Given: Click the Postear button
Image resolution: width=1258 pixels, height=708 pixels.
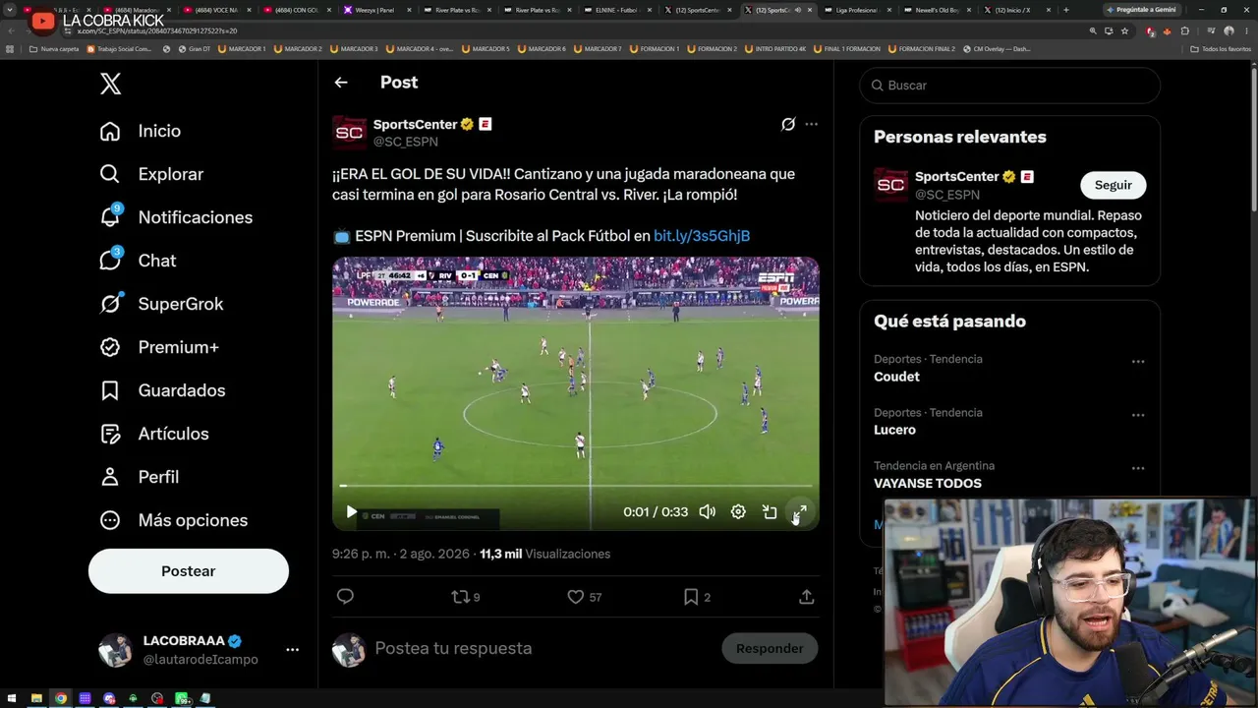Looking at the screenshot, I should point(189,571).
